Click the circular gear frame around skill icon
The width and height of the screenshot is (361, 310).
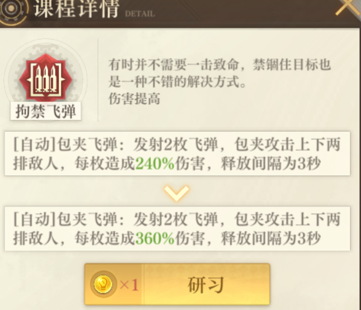(46, 79)
